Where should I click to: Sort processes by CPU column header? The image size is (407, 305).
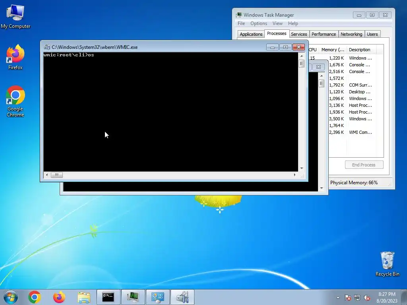(x=313, y=50)
